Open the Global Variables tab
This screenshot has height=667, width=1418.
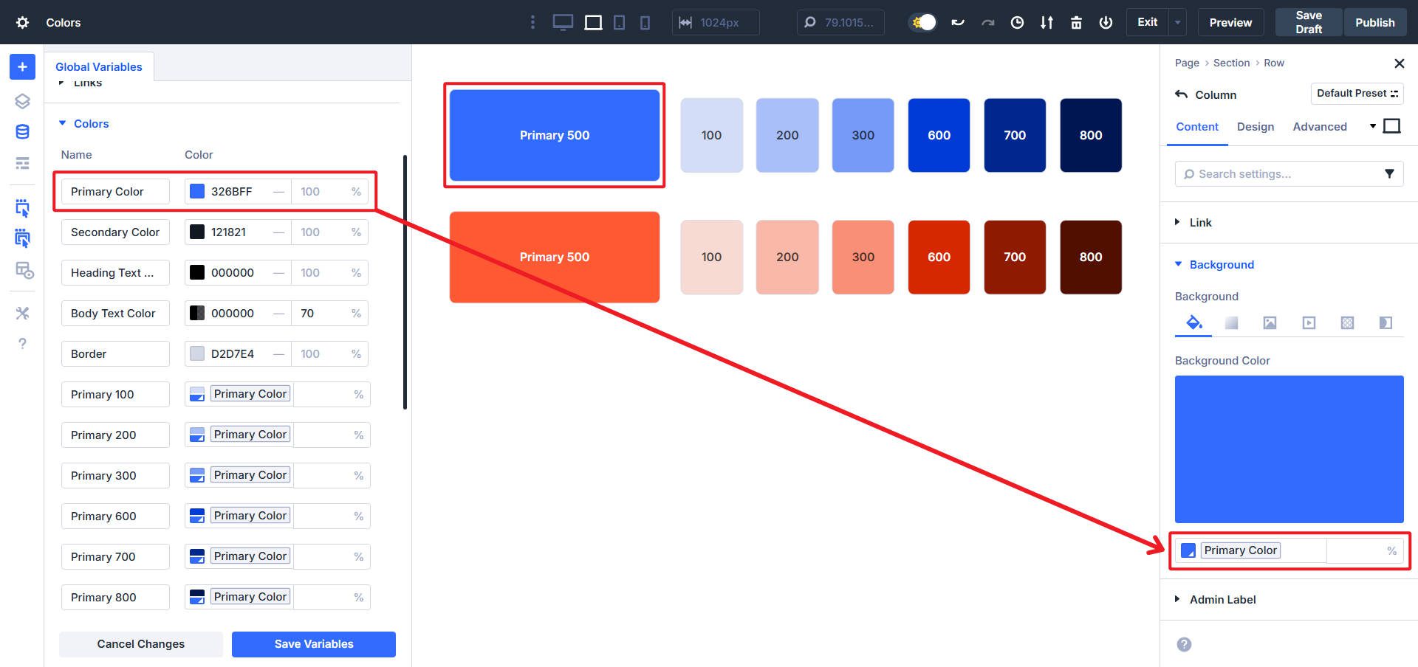tap(99, 66)
